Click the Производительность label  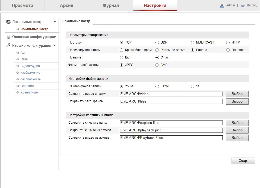[84, 50]
